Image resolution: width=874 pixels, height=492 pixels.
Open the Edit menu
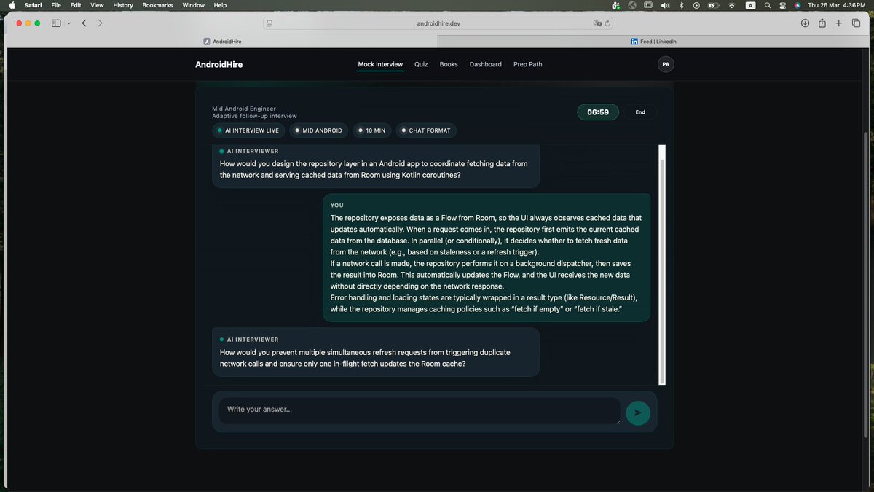[x=76, y=5]
